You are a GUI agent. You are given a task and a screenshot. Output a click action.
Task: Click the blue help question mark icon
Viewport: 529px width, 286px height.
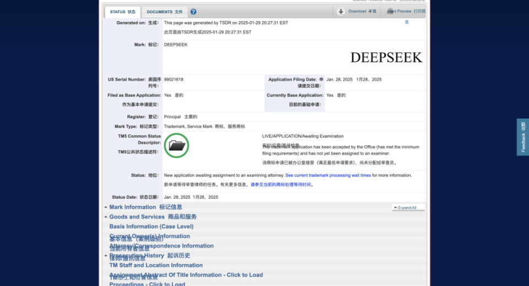(193, 12)
